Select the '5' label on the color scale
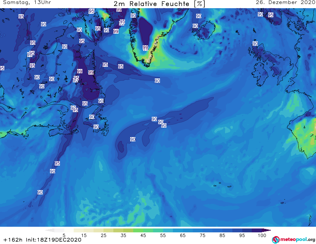The height and width of the screenshot is (244, 316). pyautogui.click(x=64, y=235)
